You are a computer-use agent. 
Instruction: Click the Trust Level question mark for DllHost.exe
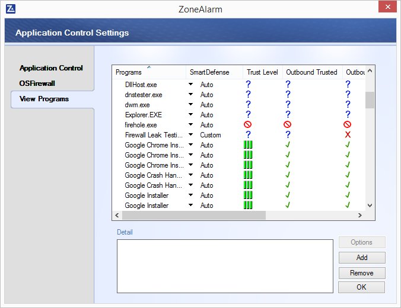coord(248,84)
